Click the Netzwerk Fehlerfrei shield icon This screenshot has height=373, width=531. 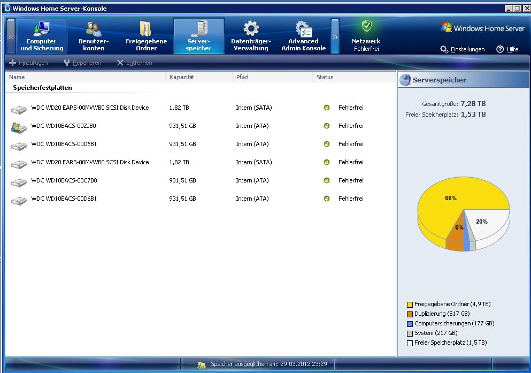coord(366,26)
